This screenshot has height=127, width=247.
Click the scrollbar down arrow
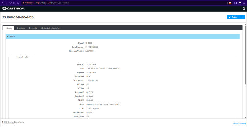[x=245, y=117]
